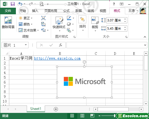Open the http://www.excelcn.com hyperlink
Viewport: 149px width, 119px height.
click(x=57, y=58)
